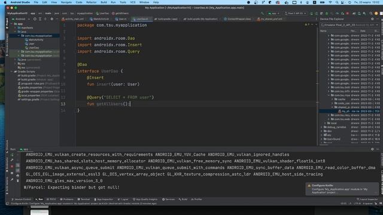
Task: Click the select opened file target icon
Action: coord(35,19)
